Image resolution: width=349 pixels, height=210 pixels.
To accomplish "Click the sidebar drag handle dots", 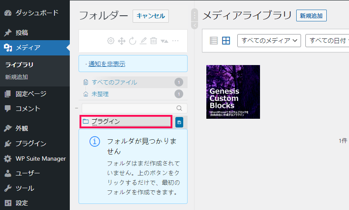I will (x=195, y=15).
